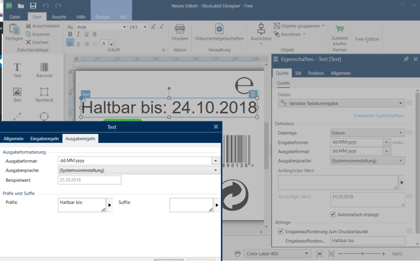Toggle italic font style
The height and width of the screenshot is (261, 420).
coord(78,34)
